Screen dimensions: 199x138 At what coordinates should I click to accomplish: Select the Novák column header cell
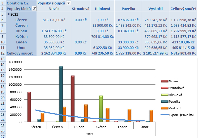tap(54, 9)
